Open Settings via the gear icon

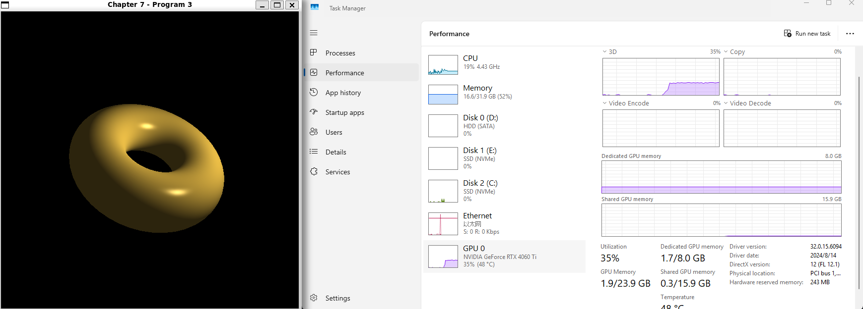(314, 298)
